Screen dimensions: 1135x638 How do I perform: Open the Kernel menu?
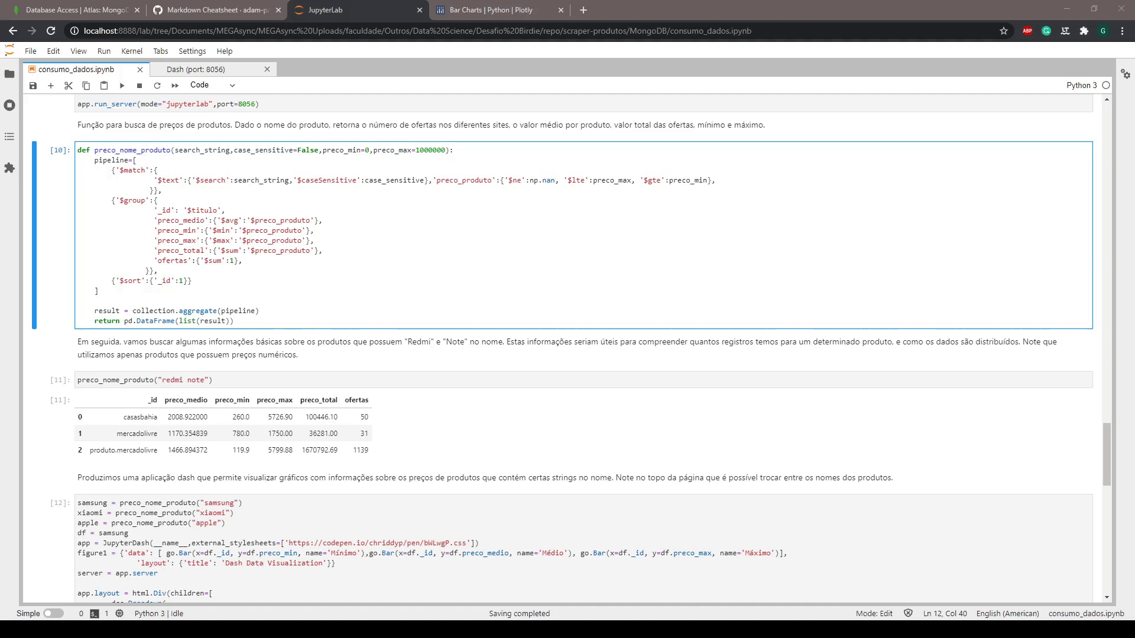131,51
